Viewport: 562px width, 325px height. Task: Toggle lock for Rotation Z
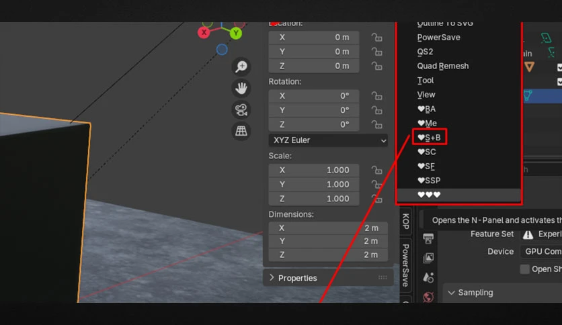[376, 124]
